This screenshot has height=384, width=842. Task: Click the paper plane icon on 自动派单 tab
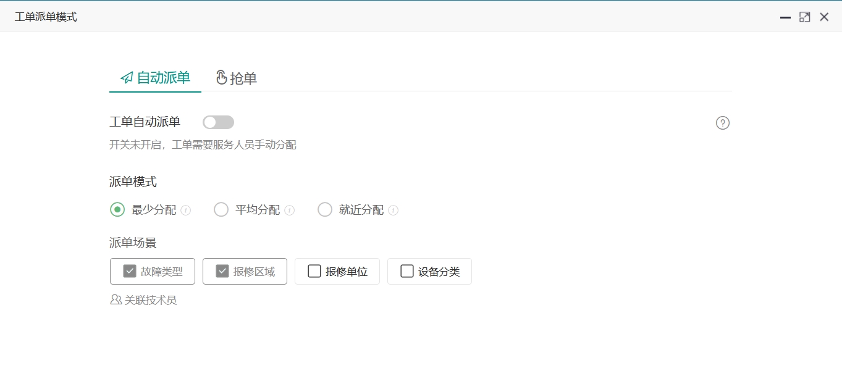[x=127, y=77]
